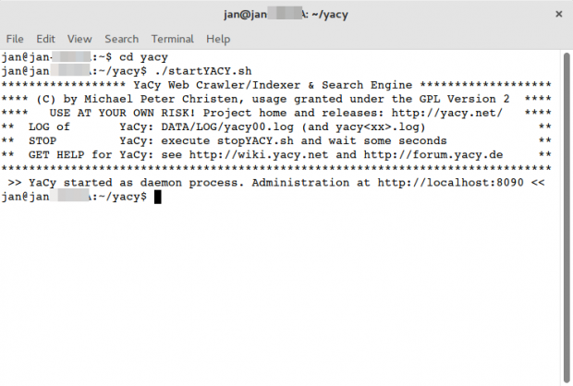Screen dimensions: 573x386
Task: Open the File menu
Action: coord(15,39)
